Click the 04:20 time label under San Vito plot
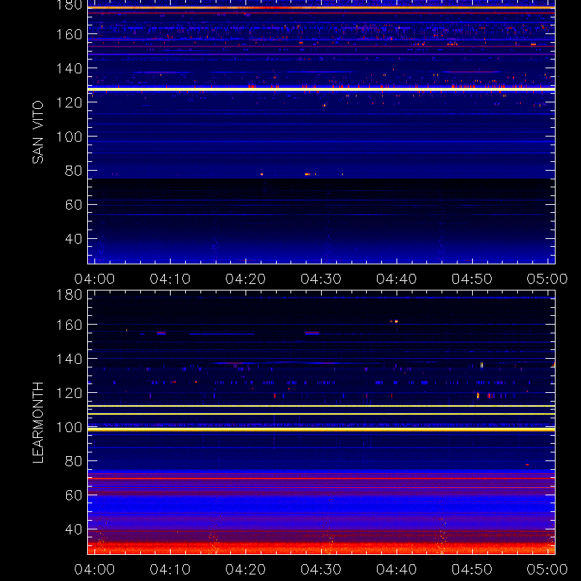581x581 pixels. click(x=245, y=279)
